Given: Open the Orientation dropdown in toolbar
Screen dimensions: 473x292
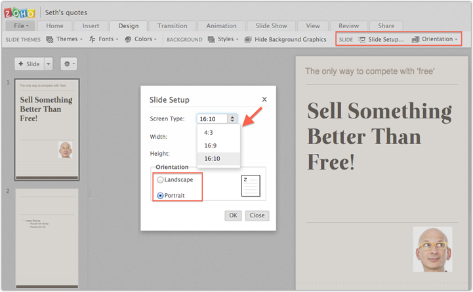Looking at the screenshot, I should 456,39.
